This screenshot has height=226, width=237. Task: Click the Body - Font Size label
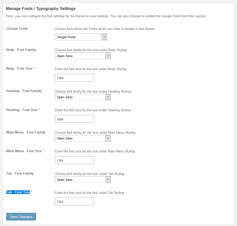[x=19, y=68]
